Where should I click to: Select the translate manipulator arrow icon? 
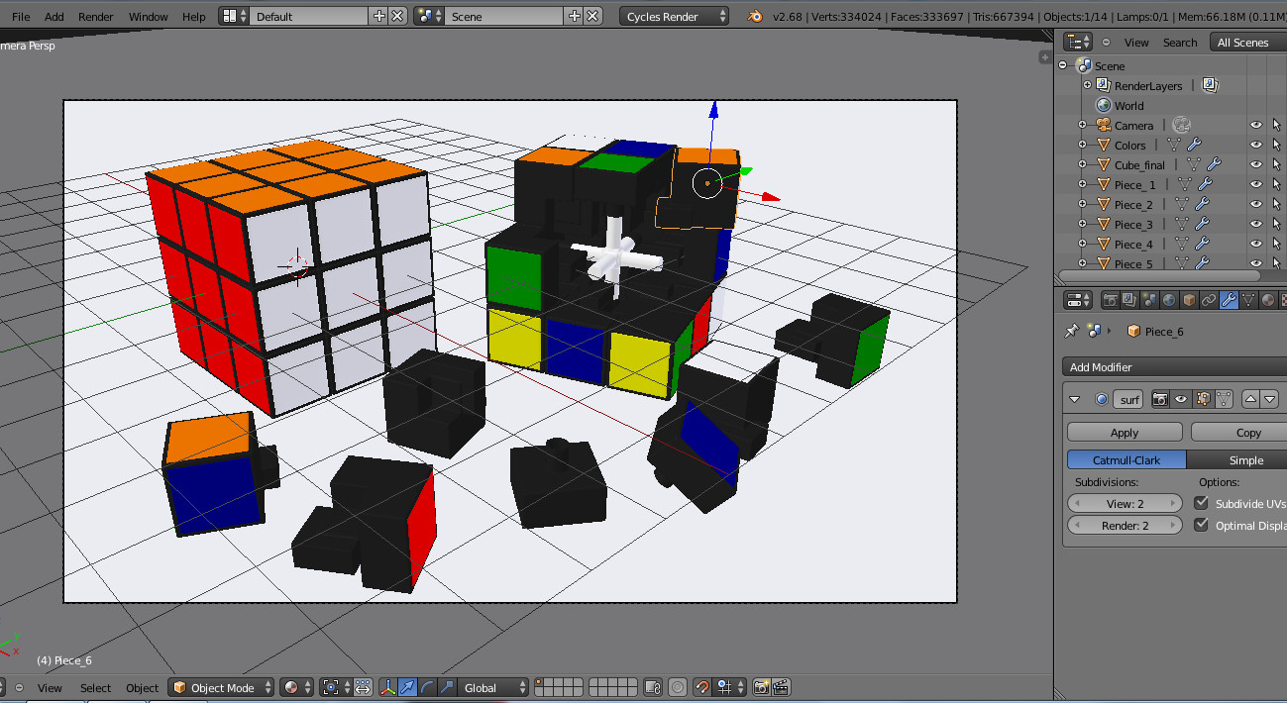[x=407, y=687]
